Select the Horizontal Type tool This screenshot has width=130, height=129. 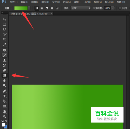[4, 96]
